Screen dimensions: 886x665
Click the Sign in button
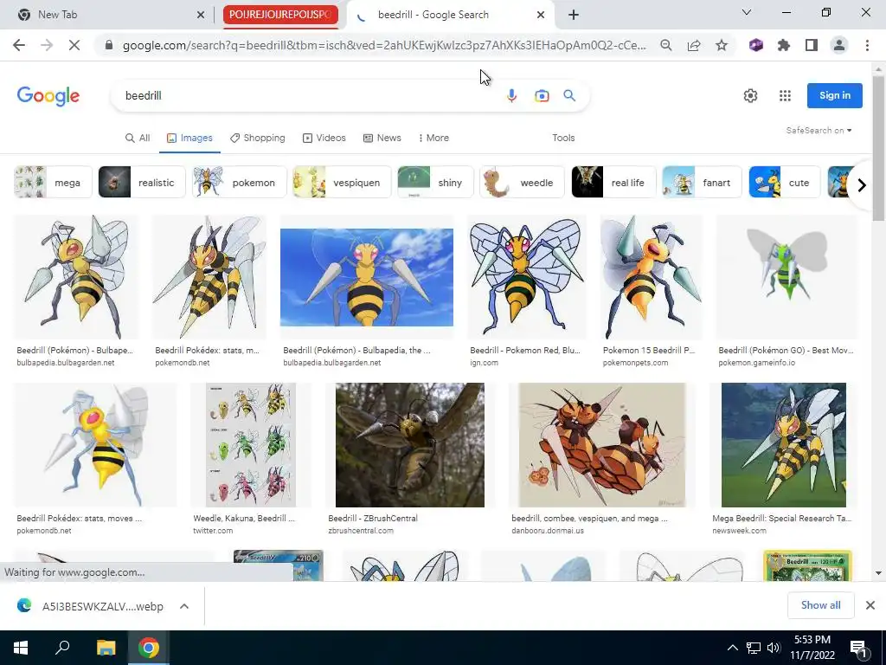tap(835, 95)
